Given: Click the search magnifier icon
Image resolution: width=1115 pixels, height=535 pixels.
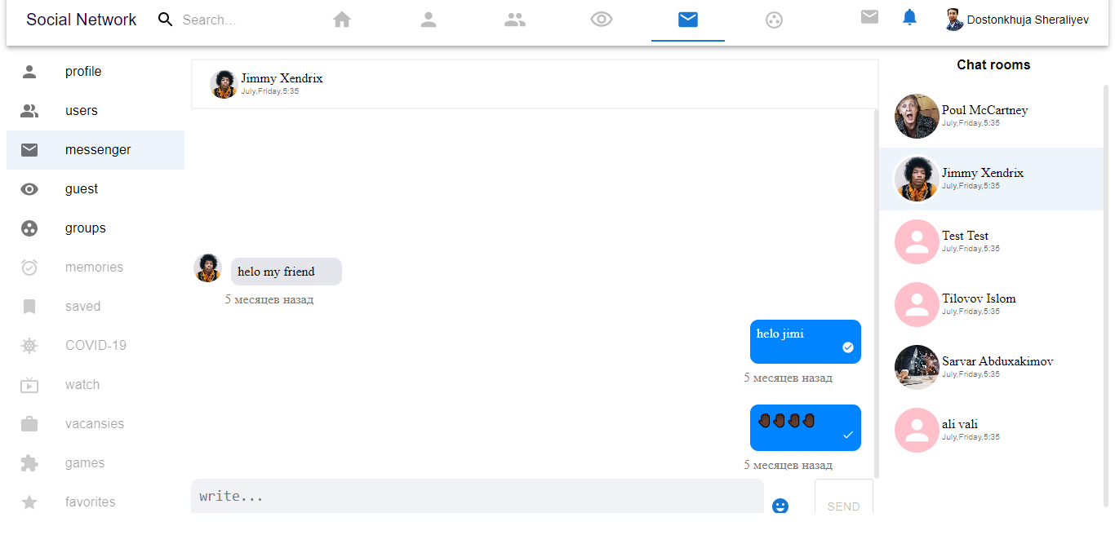Looking at the screenshot, I should [x=166, y=20].
